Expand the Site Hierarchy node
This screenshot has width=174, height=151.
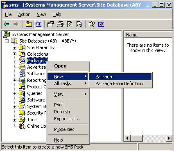point(14,47)
